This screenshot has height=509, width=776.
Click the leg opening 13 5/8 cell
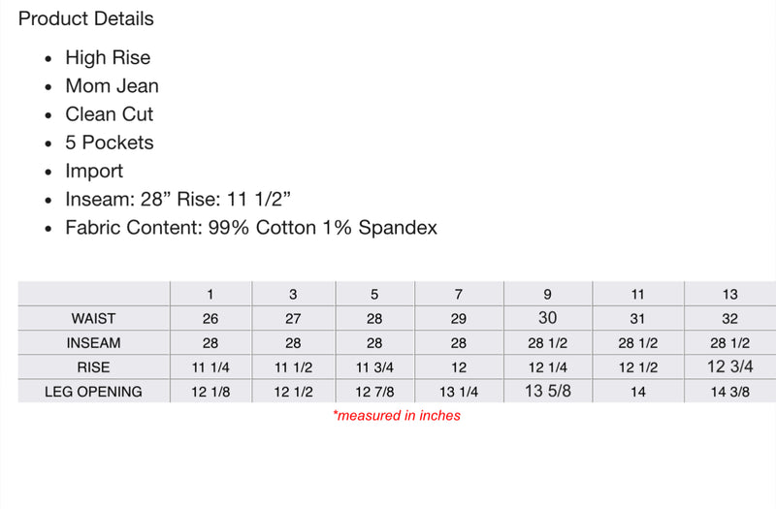point(548,391)
